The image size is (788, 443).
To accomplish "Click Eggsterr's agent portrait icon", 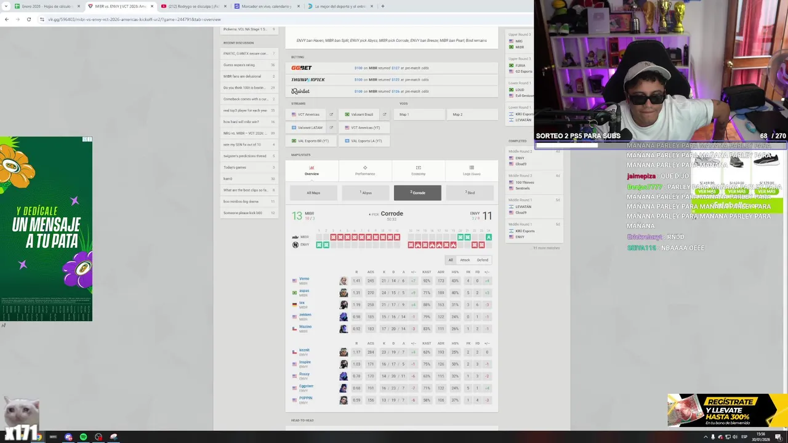I will [x=344, y=388].
